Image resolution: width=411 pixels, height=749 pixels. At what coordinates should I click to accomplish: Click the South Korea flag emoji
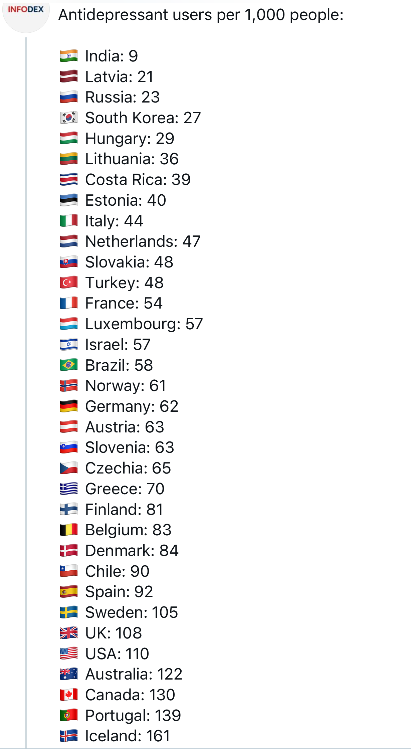(69, 118)
